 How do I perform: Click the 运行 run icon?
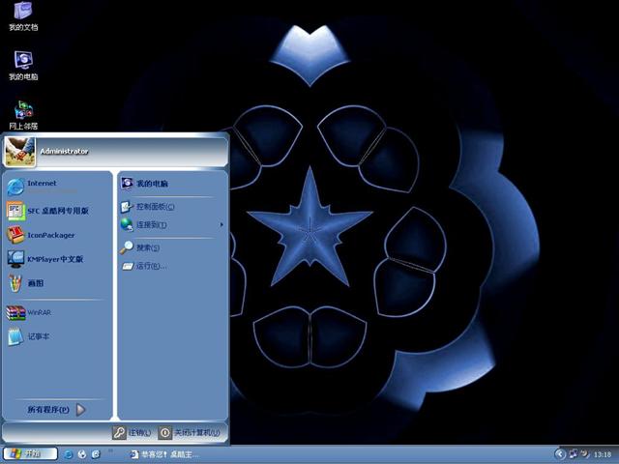pyautogui.click(x=127, y=267)
